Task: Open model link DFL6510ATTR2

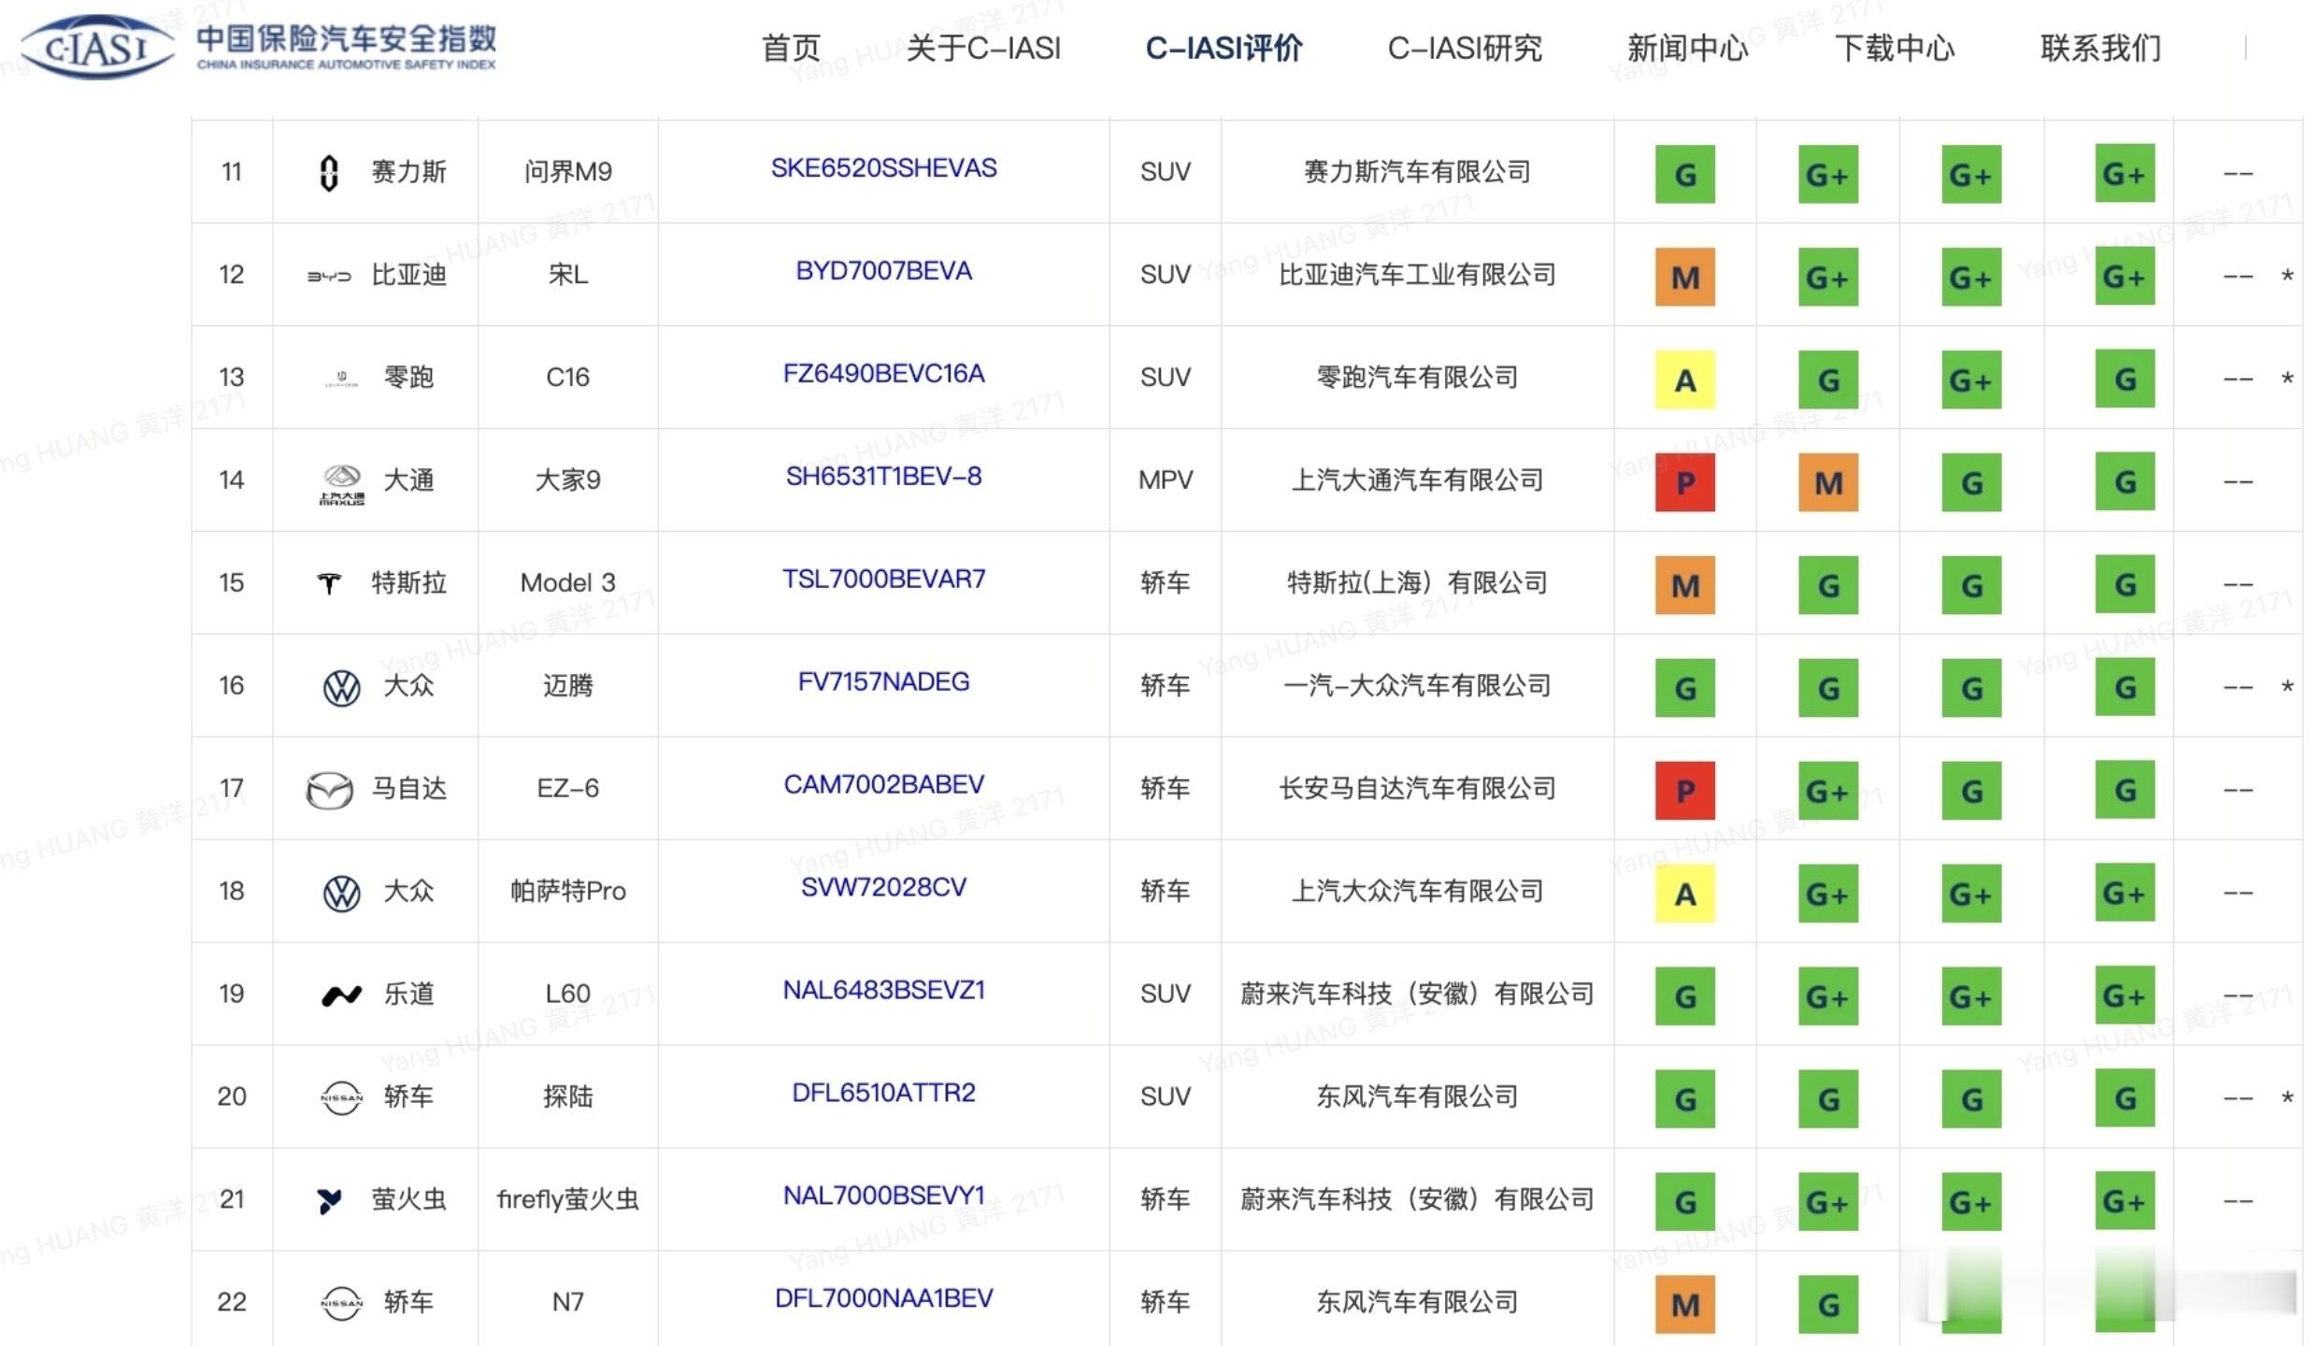Action: tap(883, 1094)
